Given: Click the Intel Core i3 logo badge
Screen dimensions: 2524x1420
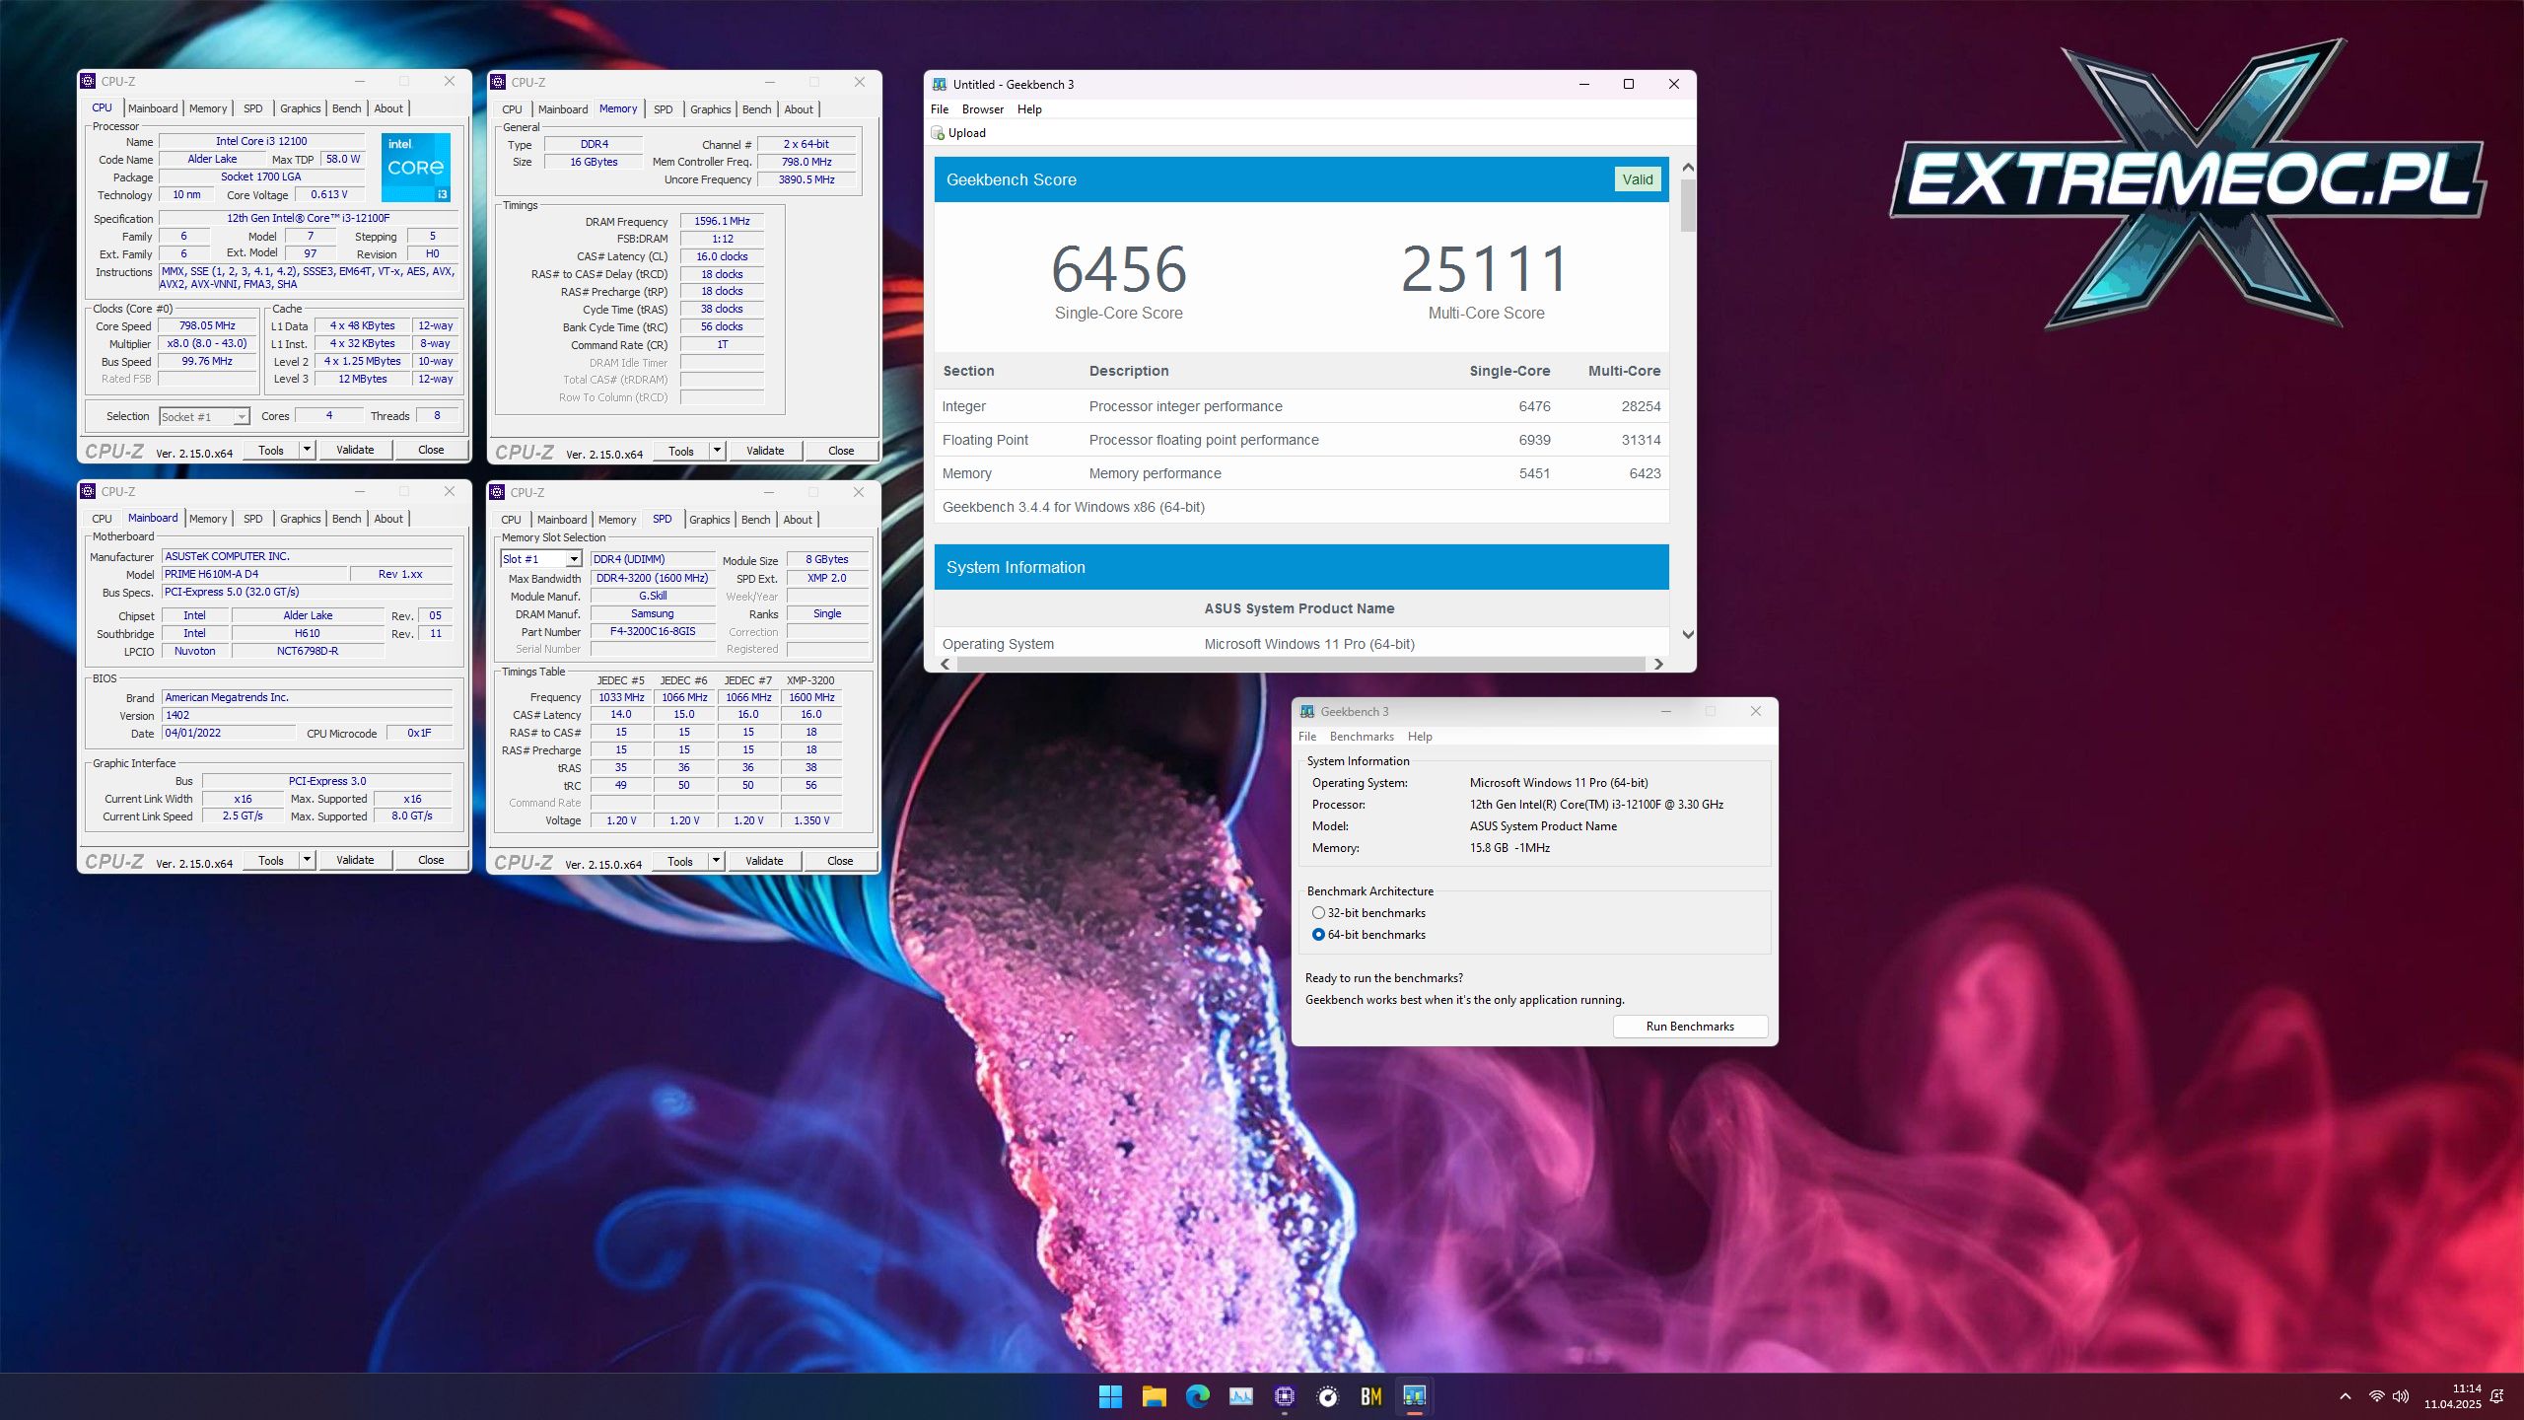Looking at the screenshot, I should click(416, 167).
